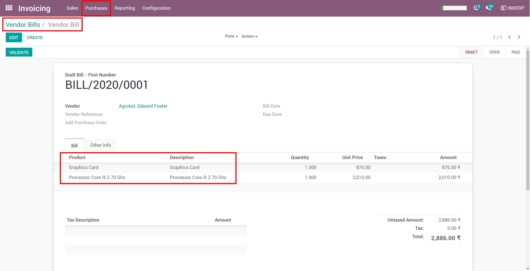
Task: Click the VALIDATE button
Action: [19, 52]
